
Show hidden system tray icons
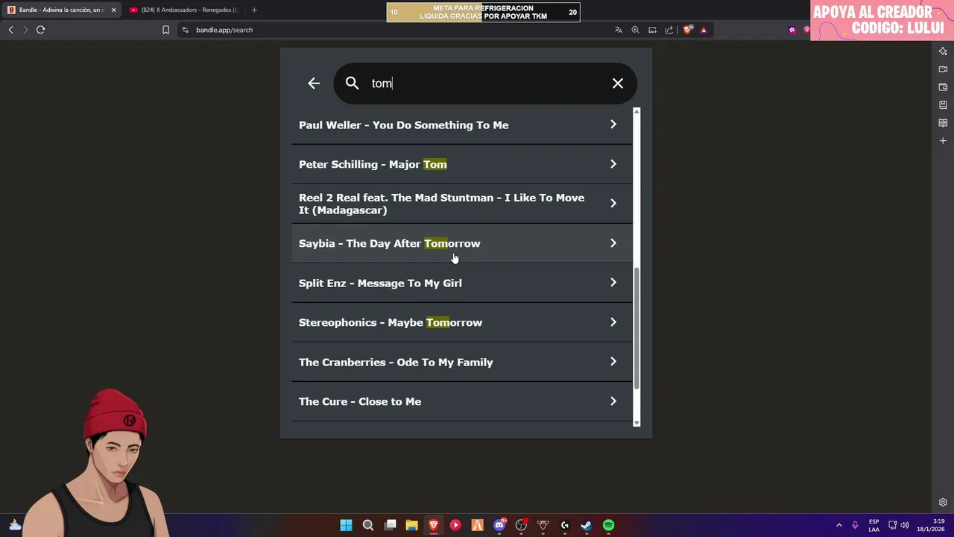839,525
